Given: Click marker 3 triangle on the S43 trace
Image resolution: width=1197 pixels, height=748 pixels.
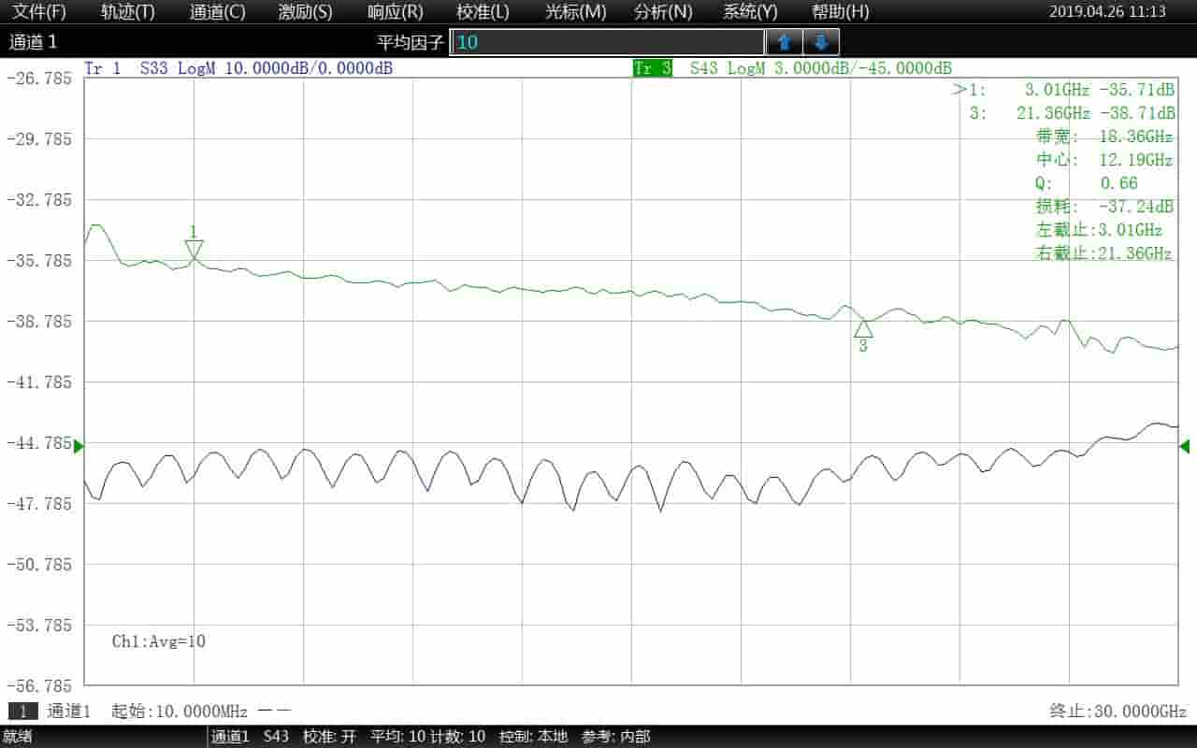Looking at the screenshot, I should click(x=863, y=329).
